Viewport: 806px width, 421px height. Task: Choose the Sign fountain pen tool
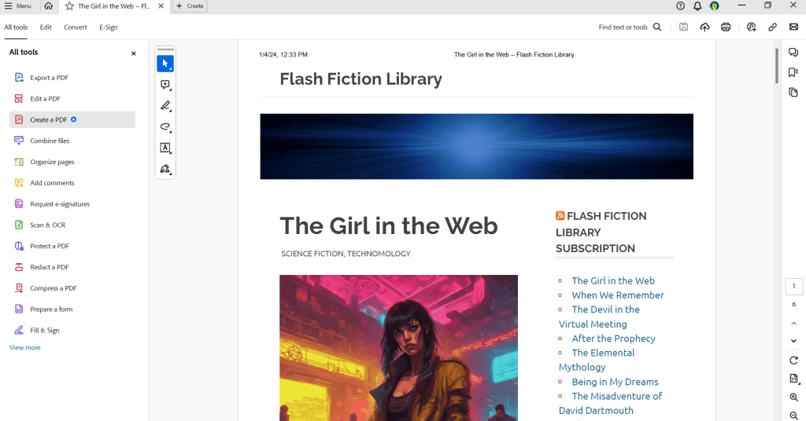pos(165,169)
